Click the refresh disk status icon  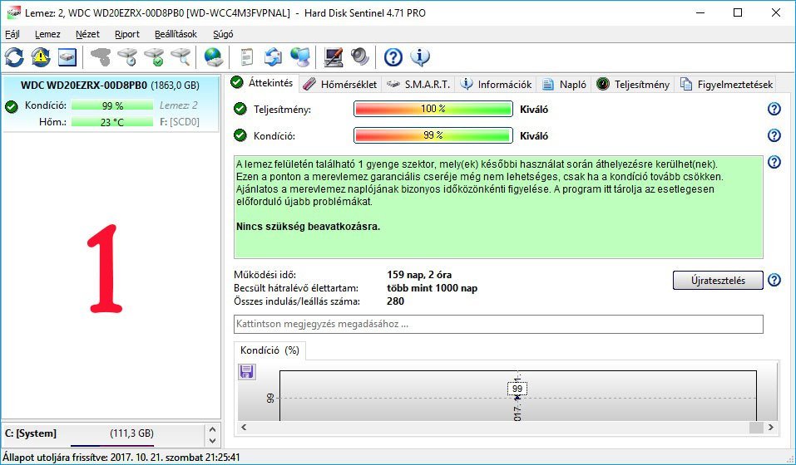[x=14, y=57]
